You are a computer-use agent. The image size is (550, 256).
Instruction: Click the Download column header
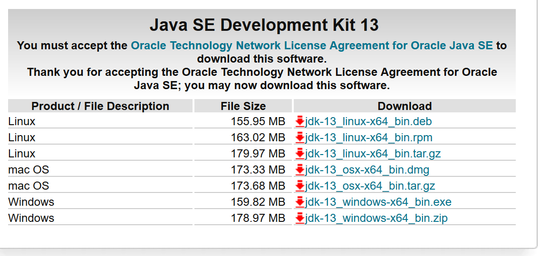click(405, 106)
